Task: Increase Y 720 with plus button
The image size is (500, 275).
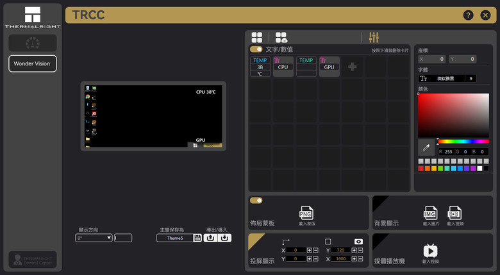Action: pos(354,250)
